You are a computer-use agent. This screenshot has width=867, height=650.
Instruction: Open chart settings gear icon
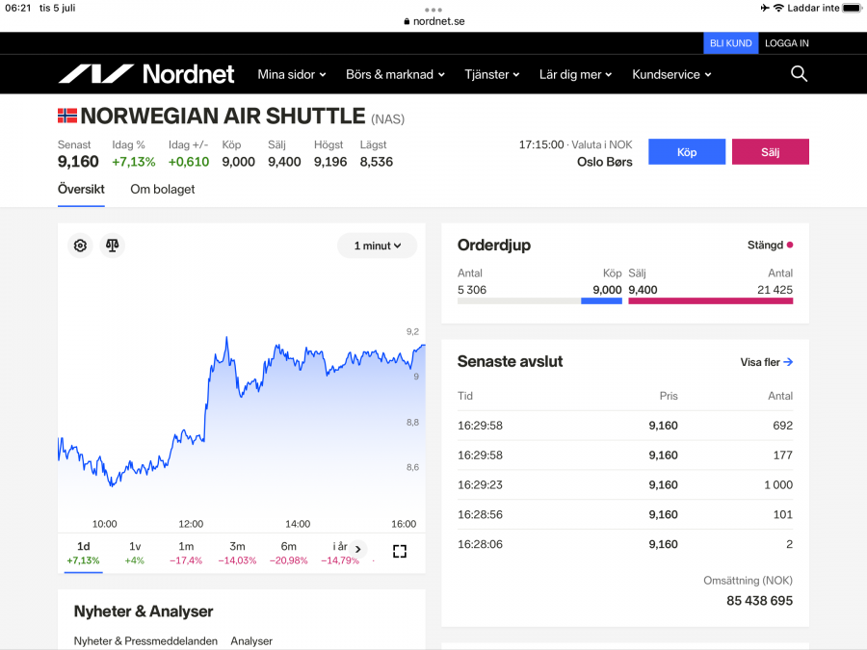[80, 246]
